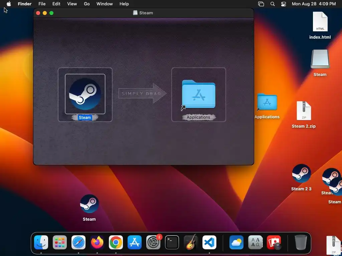Open the Window menu

(x=105, y=4)
